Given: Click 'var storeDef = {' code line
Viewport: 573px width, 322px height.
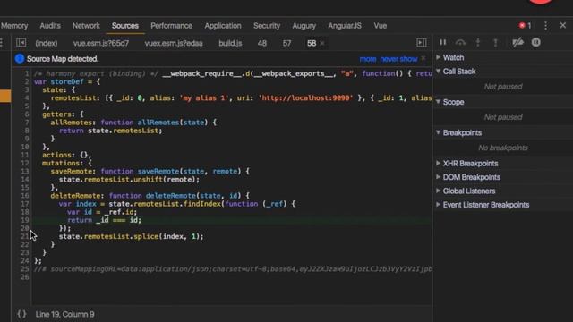Looking at the screenshot, I should tap(67, 81).
